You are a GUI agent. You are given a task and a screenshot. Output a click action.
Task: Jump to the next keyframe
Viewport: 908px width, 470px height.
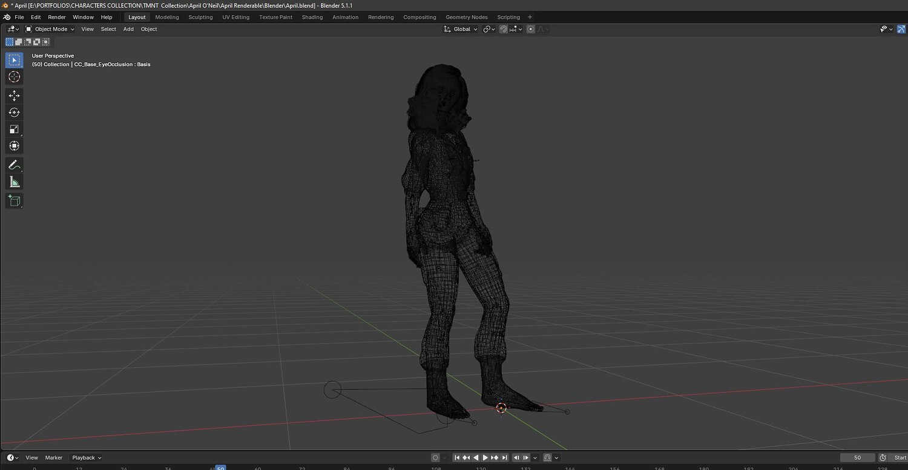click(495, 458)
